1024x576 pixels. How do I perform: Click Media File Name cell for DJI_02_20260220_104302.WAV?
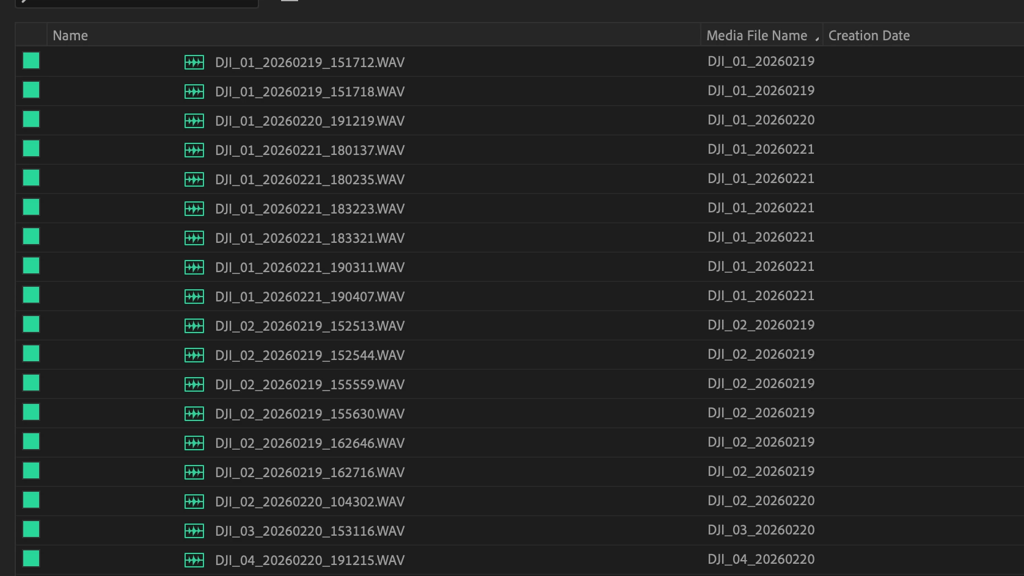(x=761, y=501)
